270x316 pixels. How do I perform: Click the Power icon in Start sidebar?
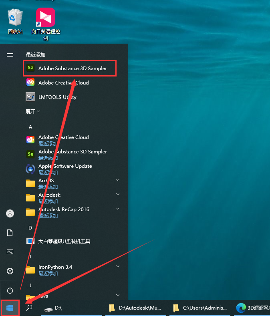tap(10, 290)
